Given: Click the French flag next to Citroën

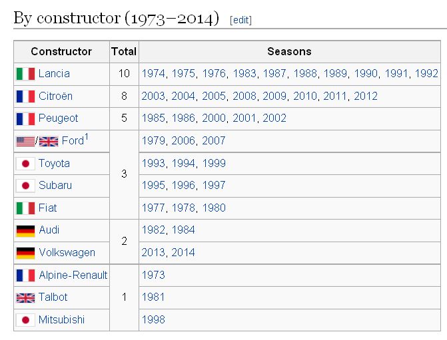Looking at the screenshot, I should point(25,96).
